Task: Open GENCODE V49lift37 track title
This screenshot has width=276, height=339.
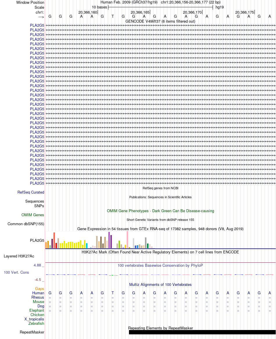Action: pos(160,21)
